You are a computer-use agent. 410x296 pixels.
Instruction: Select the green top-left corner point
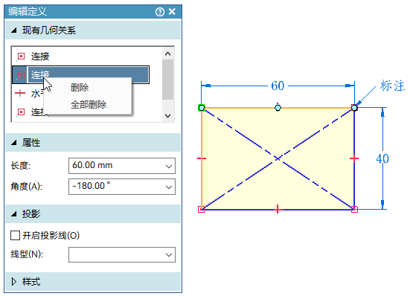[x=202, y=108]
